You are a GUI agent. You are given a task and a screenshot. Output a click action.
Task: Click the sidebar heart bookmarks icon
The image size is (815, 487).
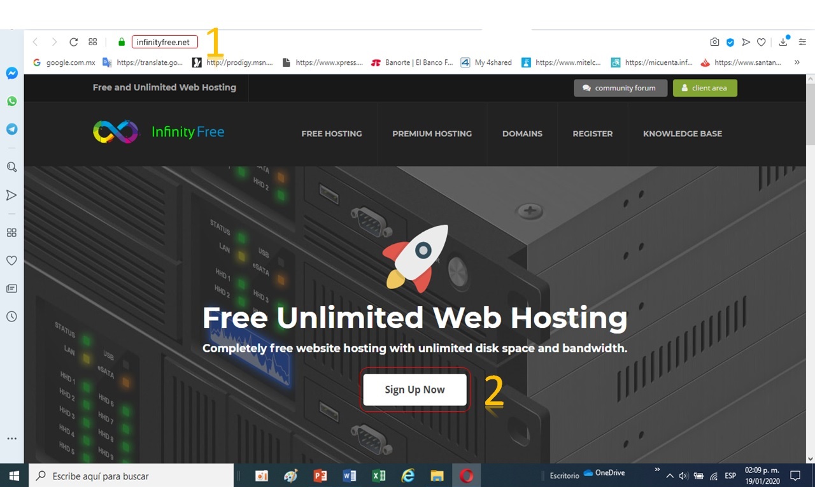click(x=11, y=260)
